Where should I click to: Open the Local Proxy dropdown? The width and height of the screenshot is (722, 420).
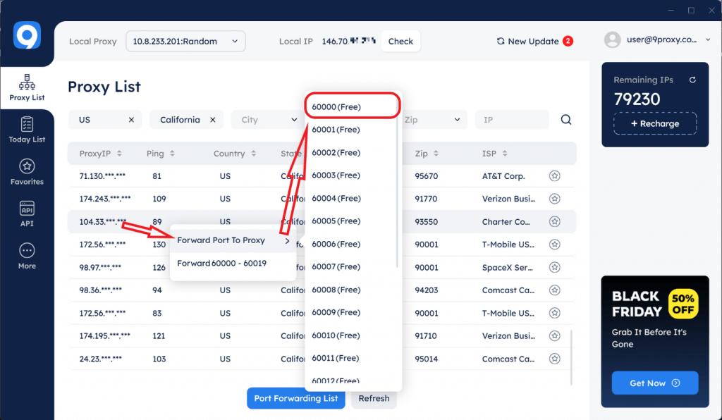(x=185, y=41)
